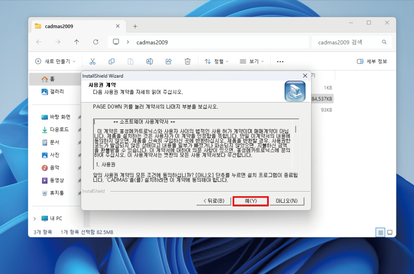Click the Yes 예(Y) button
414x274 pixels.
(251, 201)
